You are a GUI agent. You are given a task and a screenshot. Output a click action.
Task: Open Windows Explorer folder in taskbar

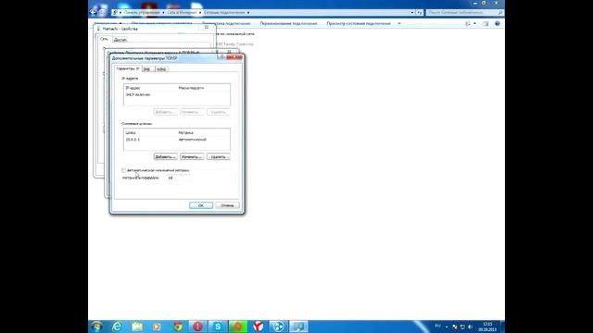137,327
